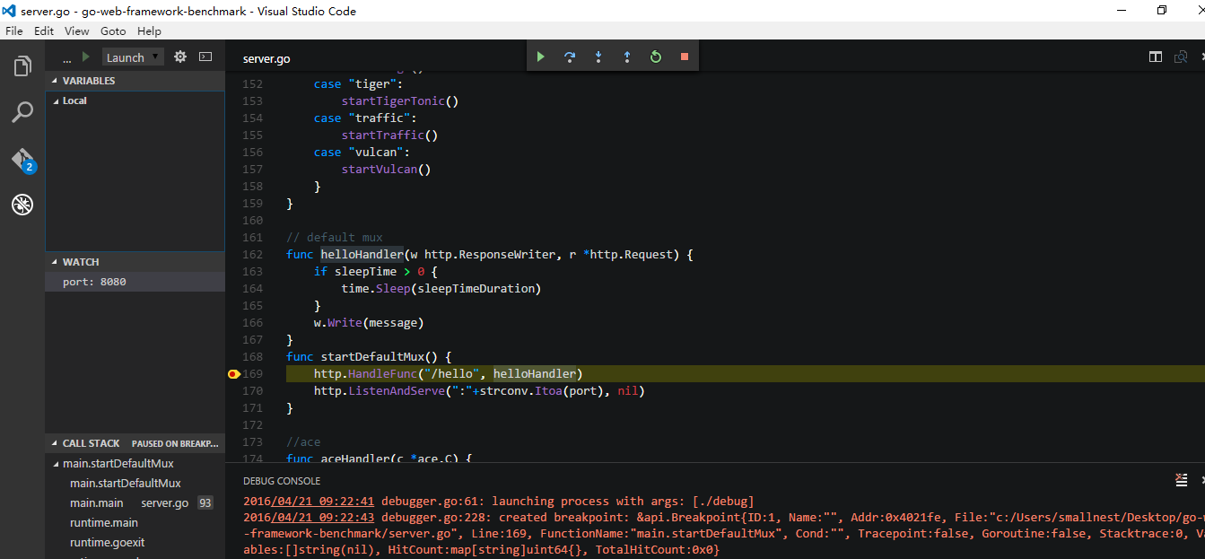Click startVulcan() call on line 157
The width and height of the screenshot is (1205, 559).
click(x=386, y=170)
